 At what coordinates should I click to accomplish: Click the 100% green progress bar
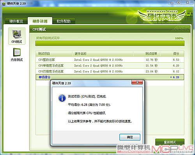coord(110,43)
